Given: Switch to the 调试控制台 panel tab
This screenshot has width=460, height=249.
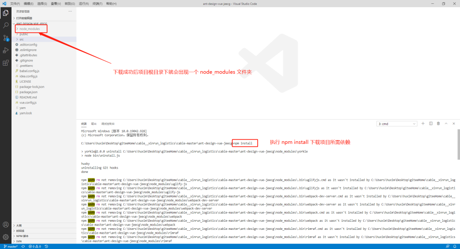Looking at the screenshot, I should coord(108,124).
